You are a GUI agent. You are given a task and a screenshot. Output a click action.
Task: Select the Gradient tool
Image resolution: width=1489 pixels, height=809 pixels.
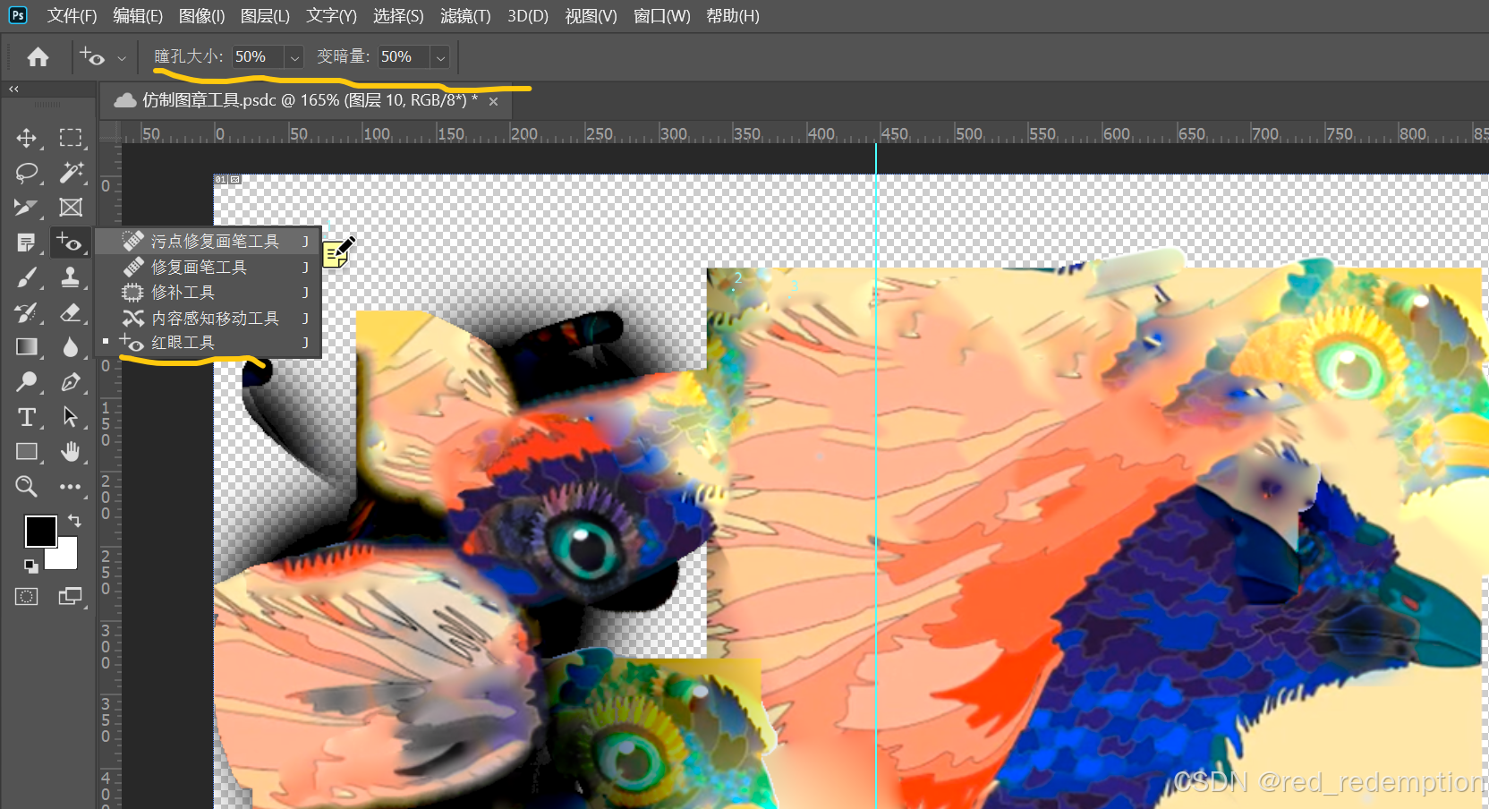(27, 347)
